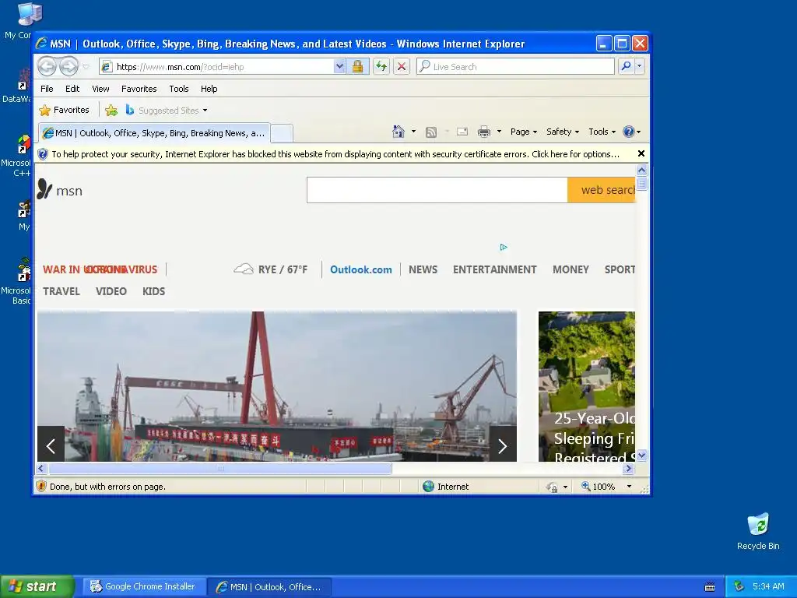The image size is (797, 598).
Task: Open the Edit menu
Action: pyautogui.click(x=72, y=89)
